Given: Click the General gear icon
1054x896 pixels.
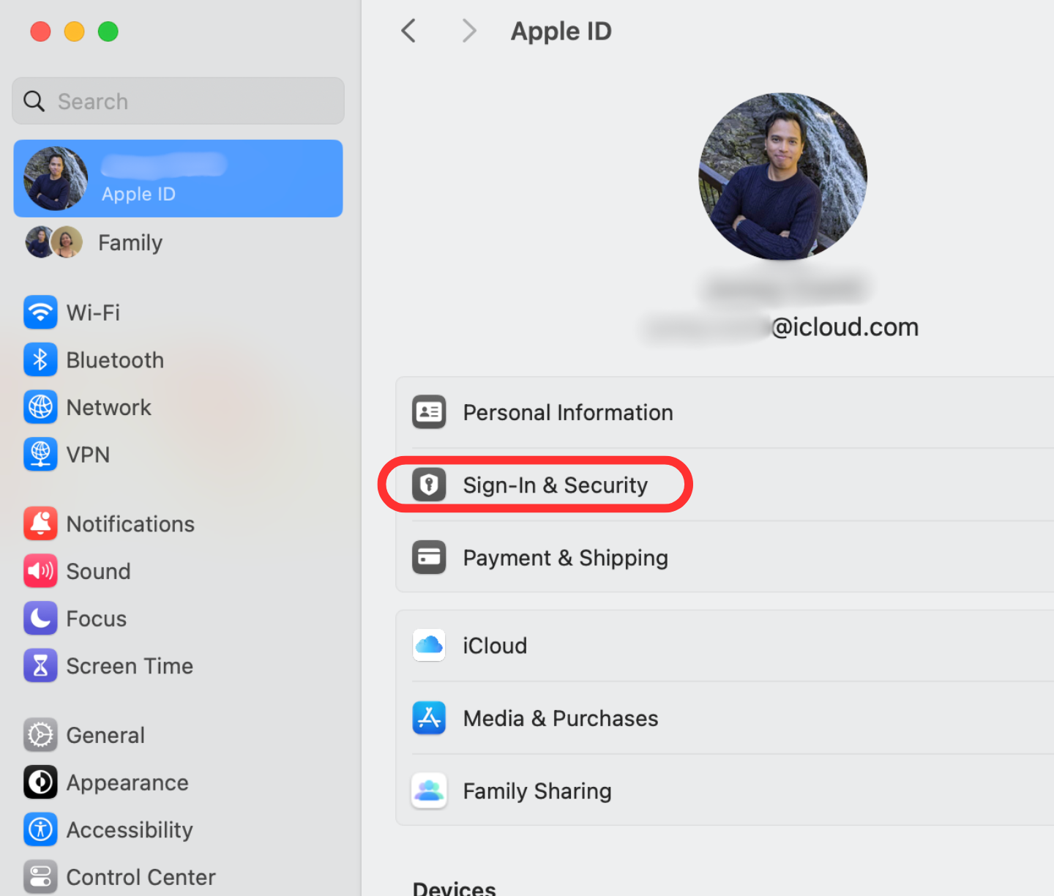Looking at the screenshot, I should click(x=40, y=735).
